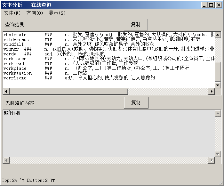
Task: Click up arrow of lower pane vertical scrollbar
Action: pos(218,113)
